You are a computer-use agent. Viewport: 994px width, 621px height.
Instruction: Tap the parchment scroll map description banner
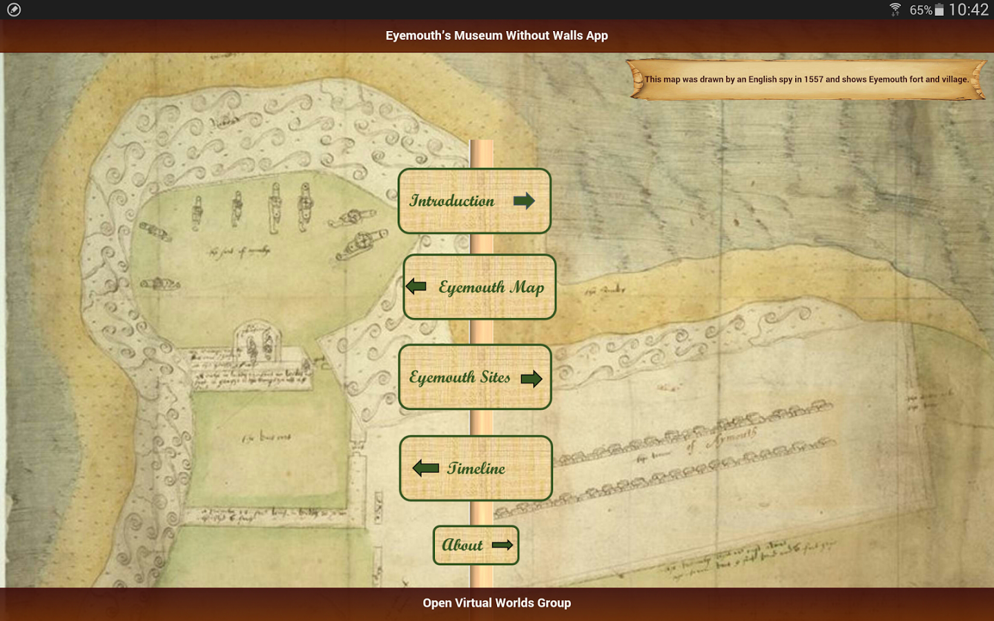click(x=806, y=80)
